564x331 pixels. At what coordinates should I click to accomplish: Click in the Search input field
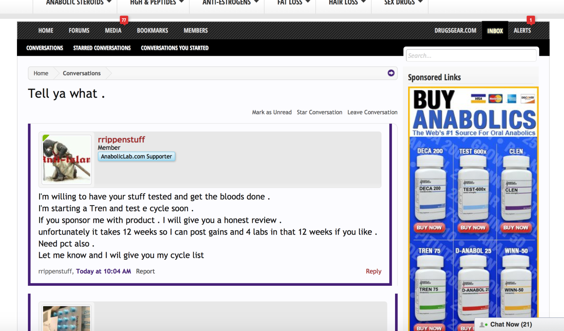(x=471, y=55)
